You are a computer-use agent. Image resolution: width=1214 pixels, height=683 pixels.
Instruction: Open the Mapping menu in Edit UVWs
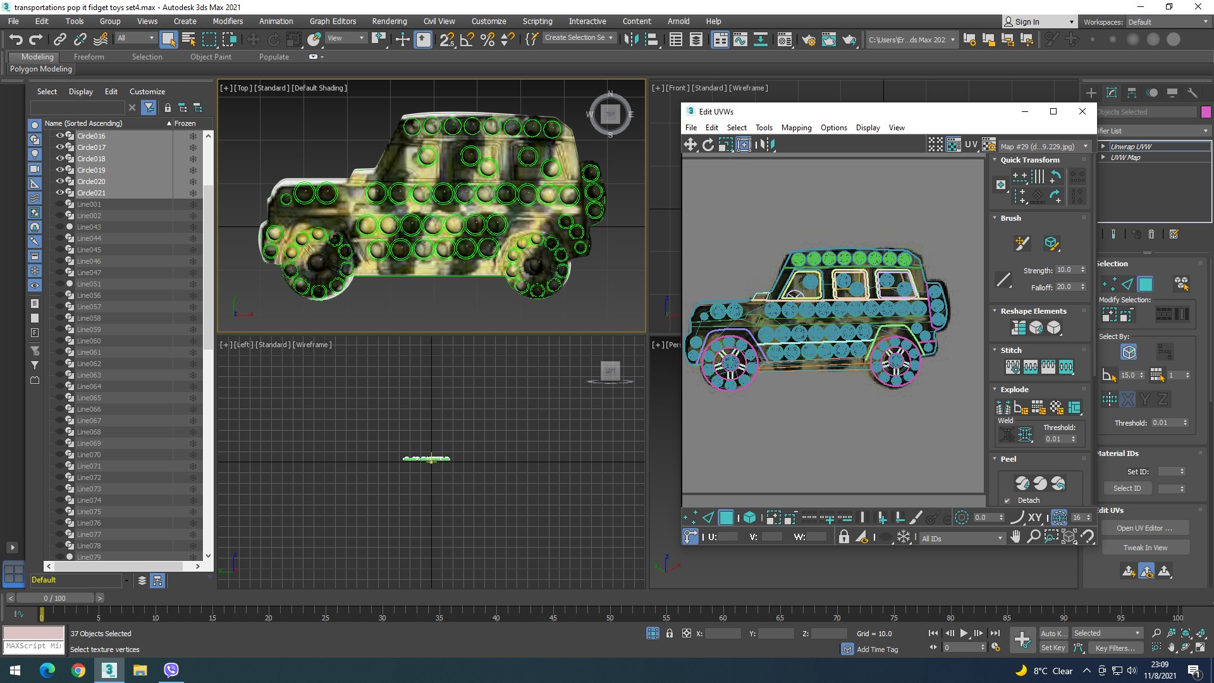point(796,128)
